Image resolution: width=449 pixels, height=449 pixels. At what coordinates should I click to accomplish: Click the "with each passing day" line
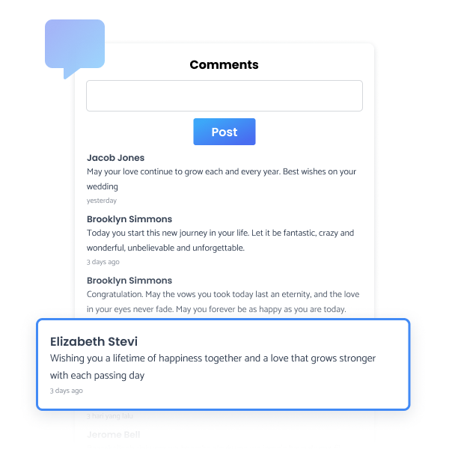pos(97,375)
